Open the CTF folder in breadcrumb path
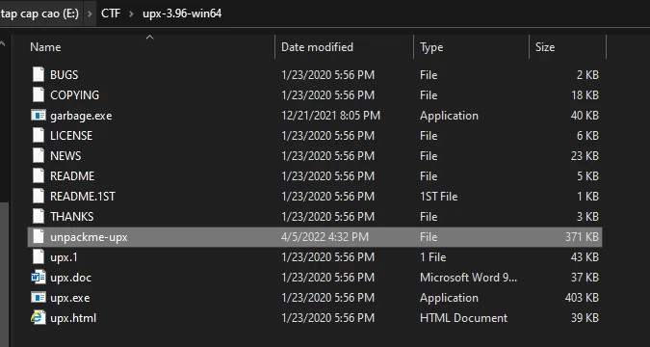The image size is (650, 347). pos(111,13)
